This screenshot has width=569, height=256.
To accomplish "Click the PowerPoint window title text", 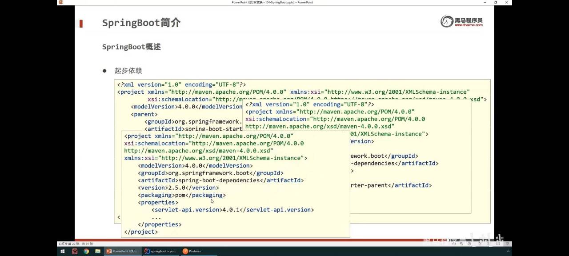I will coord(272,2).
